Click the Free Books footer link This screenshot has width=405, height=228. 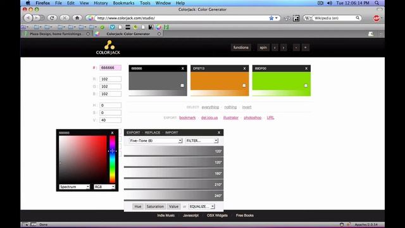point(245,215)
